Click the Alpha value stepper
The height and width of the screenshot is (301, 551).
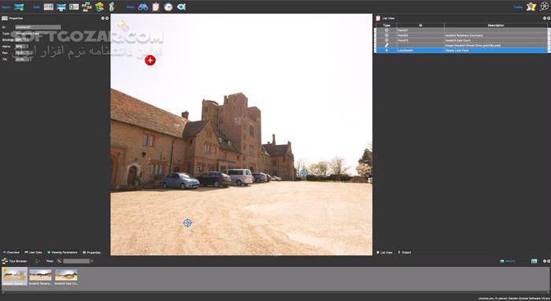tap(27, 46)
